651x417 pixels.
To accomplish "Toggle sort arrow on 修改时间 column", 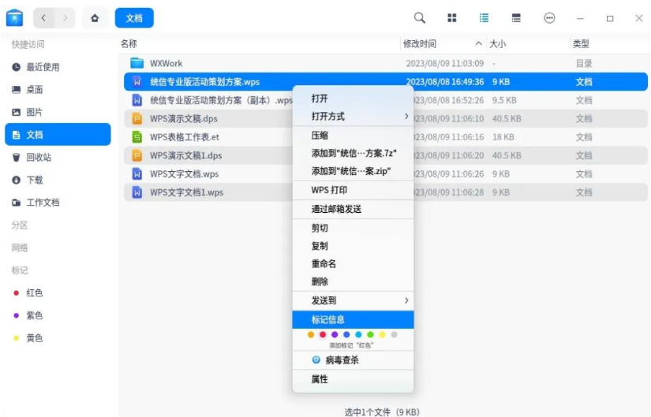I will (479, 43).
